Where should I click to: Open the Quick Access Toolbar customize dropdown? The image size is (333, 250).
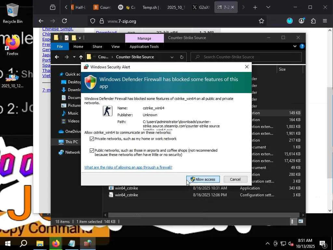[x=80, y=38]
